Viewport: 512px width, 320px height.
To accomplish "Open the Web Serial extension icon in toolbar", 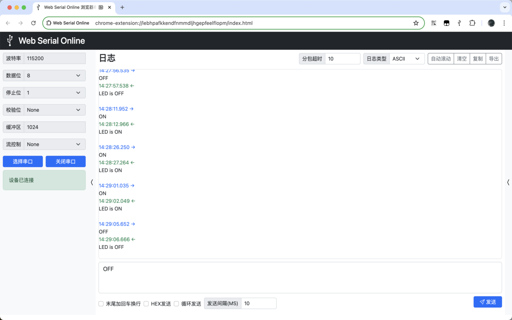I will [x=459, y=23].
